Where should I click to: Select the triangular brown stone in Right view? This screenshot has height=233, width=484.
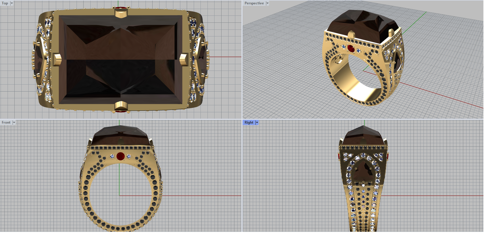tap(363, 171)
